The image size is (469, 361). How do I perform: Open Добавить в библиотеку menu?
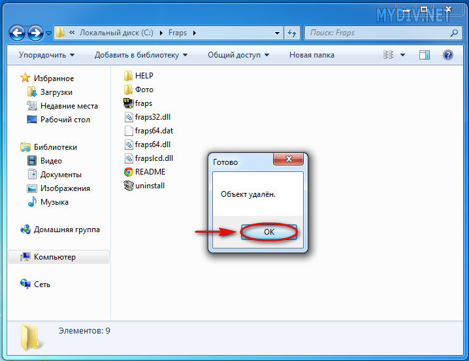(141, 55)
